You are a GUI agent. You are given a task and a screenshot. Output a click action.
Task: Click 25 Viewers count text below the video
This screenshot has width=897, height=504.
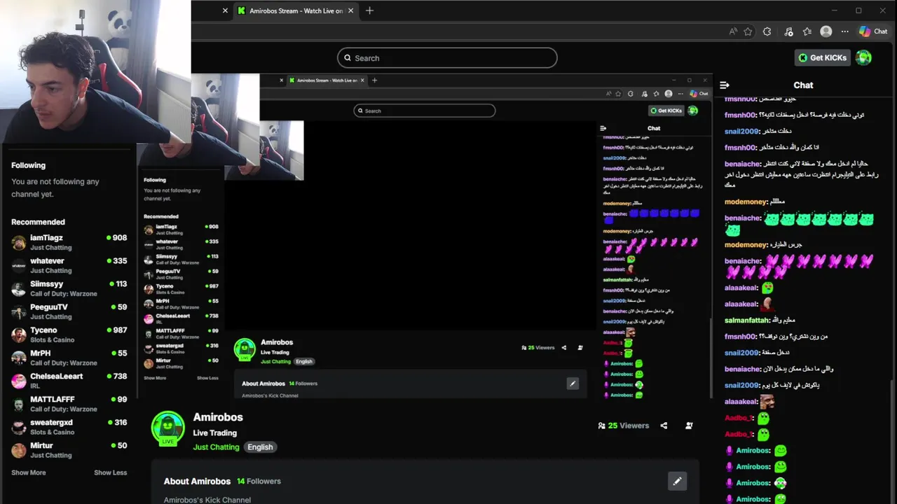pyautogui.click(x=629, y=426)
